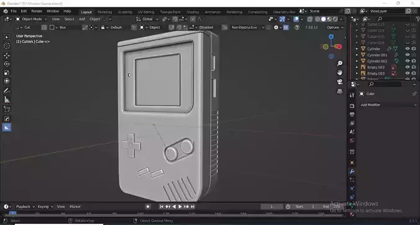Click the pan hand icon in viewport
This screenshot has width=420, height=225.
[340, 73]
